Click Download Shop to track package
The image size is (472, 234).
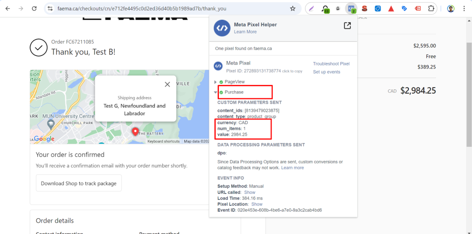(78, 183)
